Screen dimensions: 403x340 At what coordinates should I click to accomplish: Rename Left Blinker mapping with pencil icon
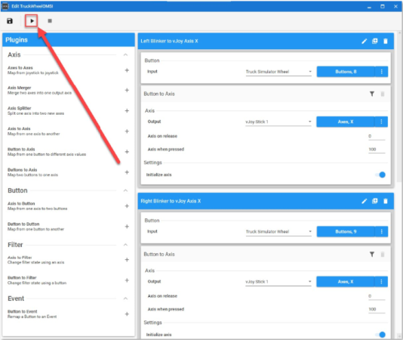(365, 42)
